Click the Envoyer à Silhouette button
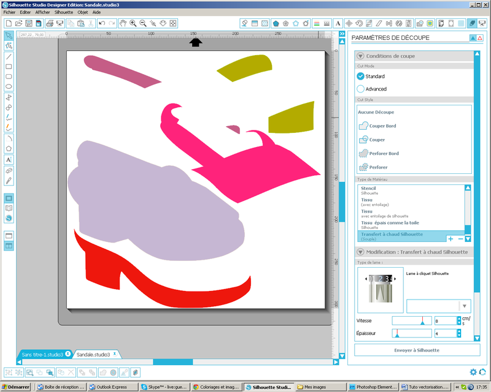The height and width of the screenshot is (392, 491). click(x=417, y=350)
